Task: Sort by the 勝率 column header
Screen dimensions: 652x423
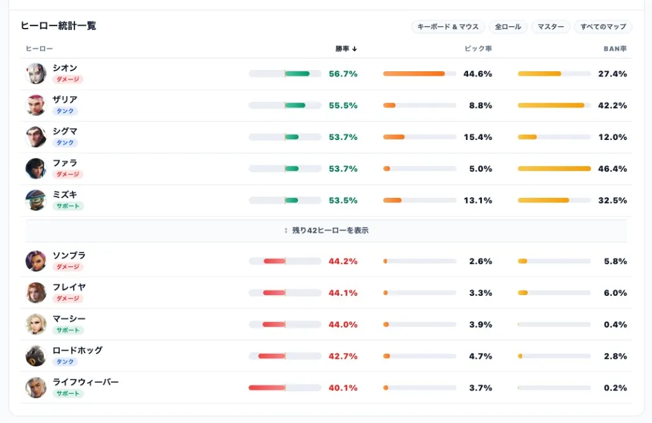Action: (x=346, y=48)
